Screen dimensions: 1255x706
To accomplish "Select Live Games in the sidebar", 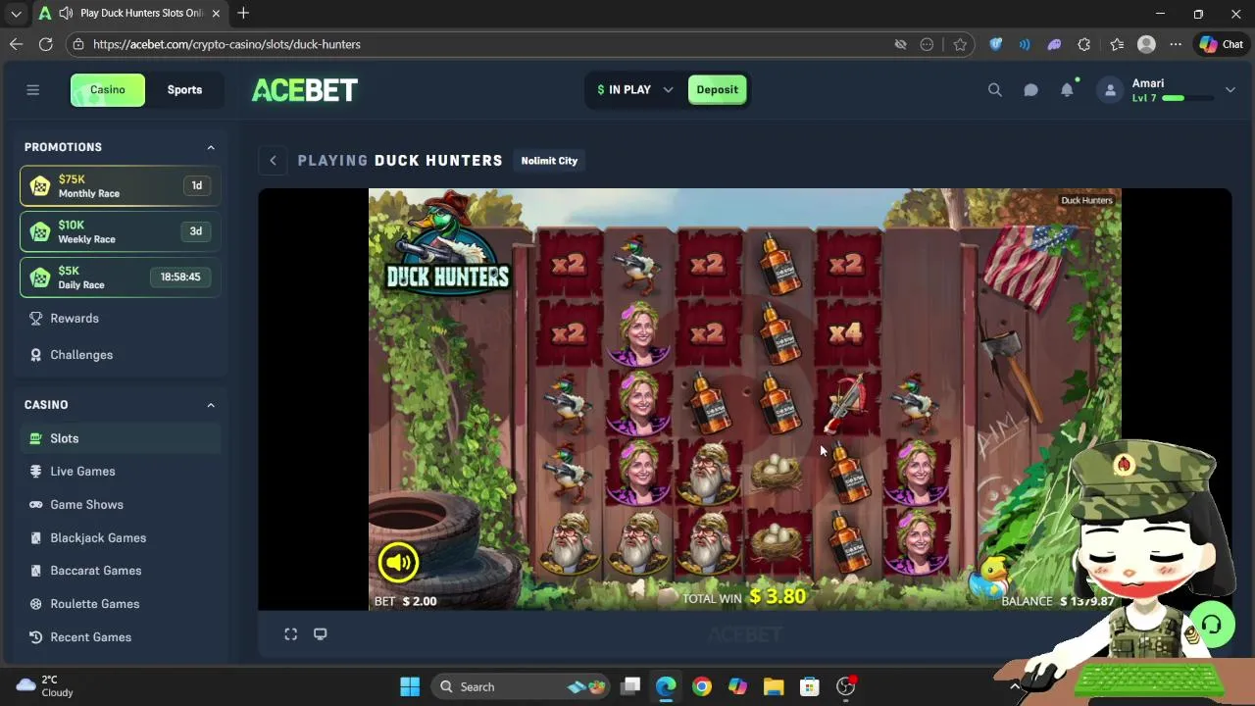I will pos(120,472).
